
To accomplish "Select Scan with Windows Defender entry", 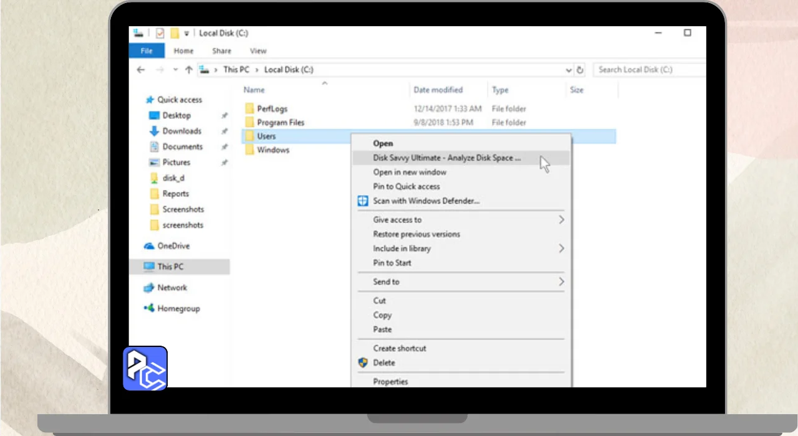I will tap(426, 201).
